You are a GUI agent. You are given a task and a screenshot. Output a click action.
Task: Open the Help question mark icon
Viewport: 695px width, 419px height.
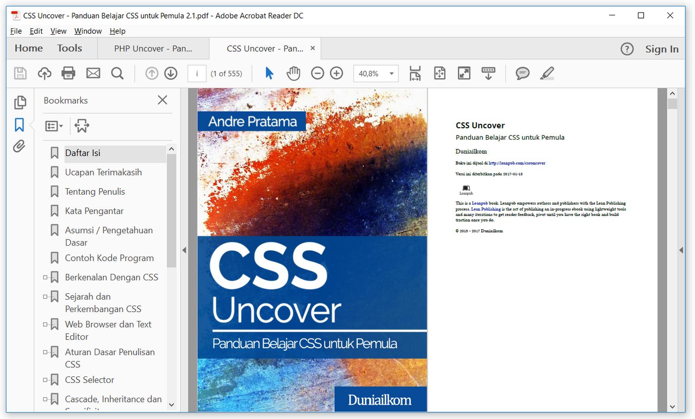627,49
